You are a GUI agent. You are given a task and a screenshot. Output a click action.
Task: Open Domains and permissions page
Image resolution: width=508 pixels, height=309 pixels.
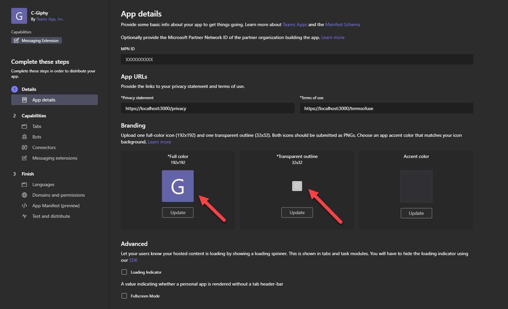(x=59, y=195)
